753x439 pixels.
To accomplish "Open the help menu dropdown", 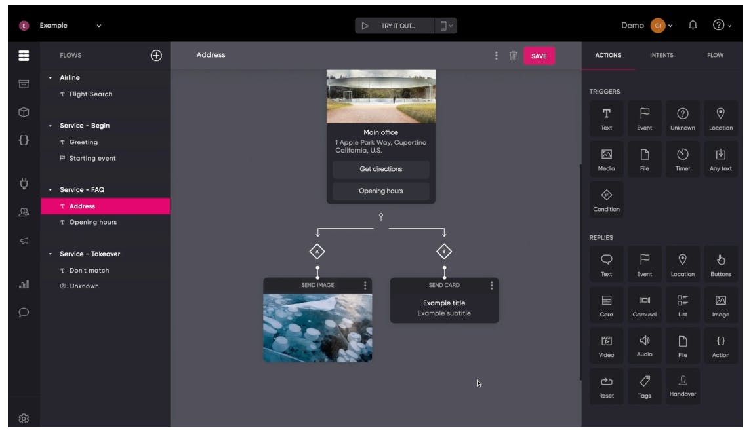I will (x=722, y=25).
